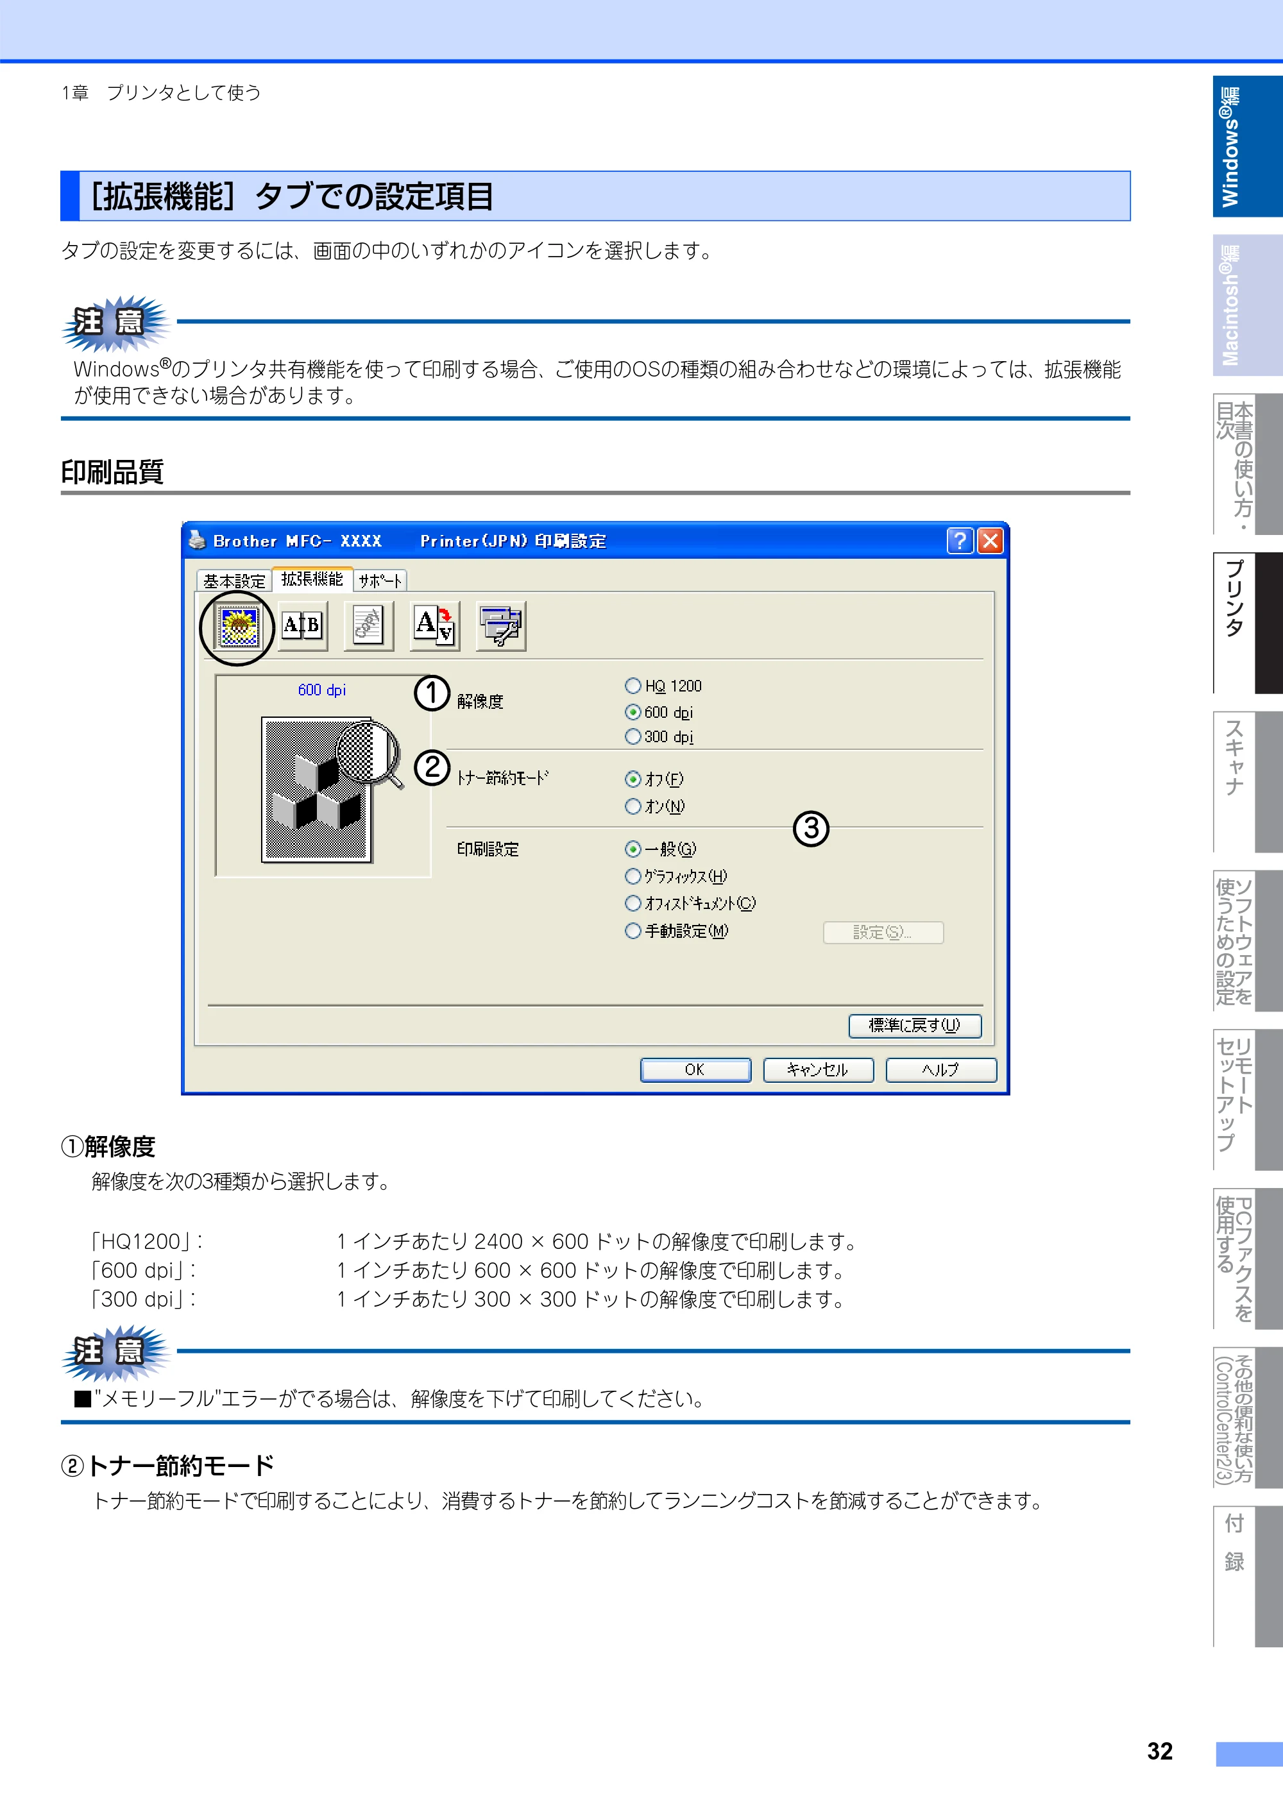The height and width of the screenshot is (1816, 1283).
Task: Click the 600 dpi preview image
Action: click(x=323, y=776)
